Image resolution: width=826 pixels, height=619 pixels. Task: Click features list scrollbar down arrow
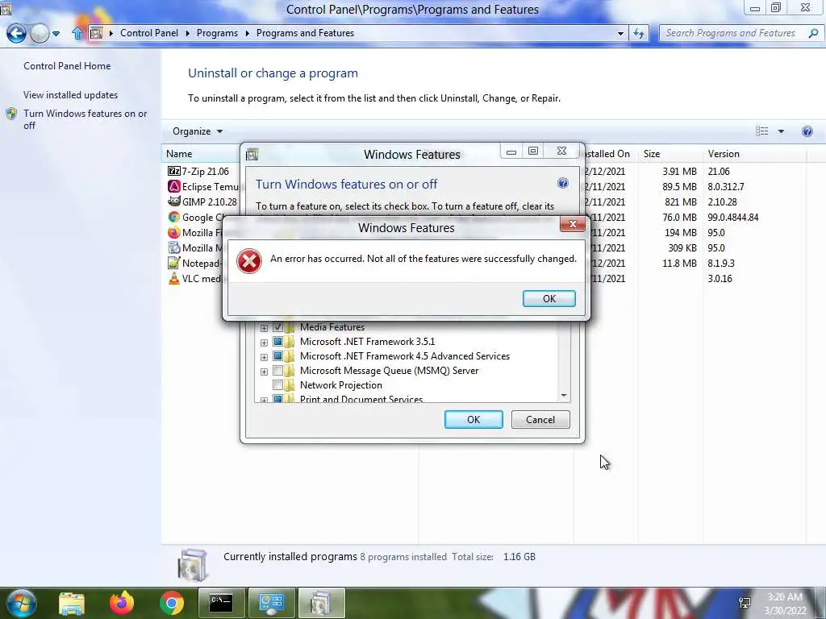(564, 395)
